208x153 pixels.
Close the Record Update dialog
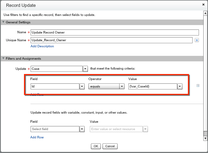203,5
